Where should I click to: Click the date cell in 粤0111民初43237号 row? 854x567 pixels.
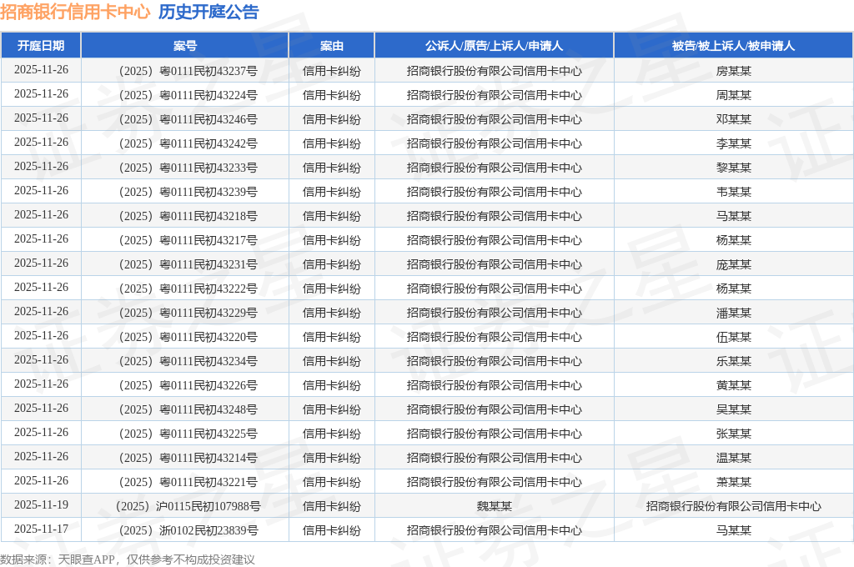pos(42,70)
